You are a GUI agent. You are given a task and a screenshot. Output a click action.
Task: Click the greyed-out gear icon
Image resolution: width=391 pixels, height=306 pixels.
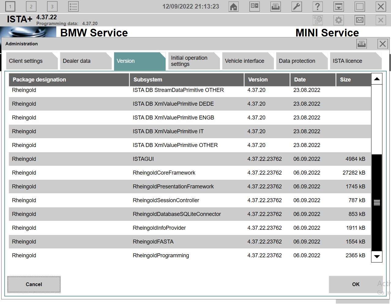point(339,20)
